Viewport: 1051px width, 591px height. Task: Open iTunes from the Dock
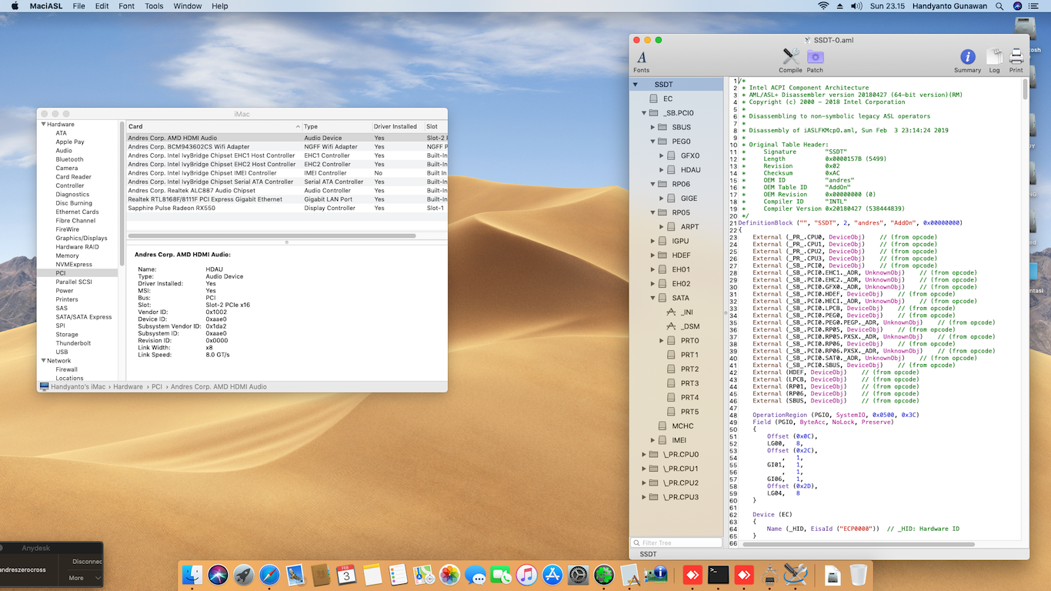click(526, 574)
